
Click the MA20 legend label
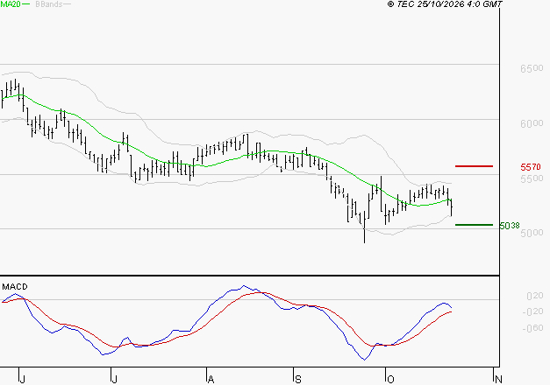pyautogui.click(x=11, y=4)
